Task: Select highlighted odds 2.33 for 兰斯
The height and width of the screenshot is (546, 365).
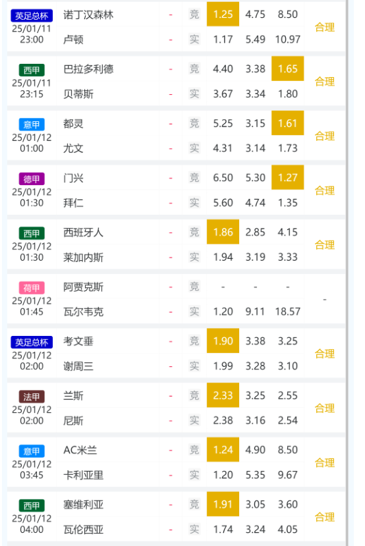Action: (x=223, y=395)
